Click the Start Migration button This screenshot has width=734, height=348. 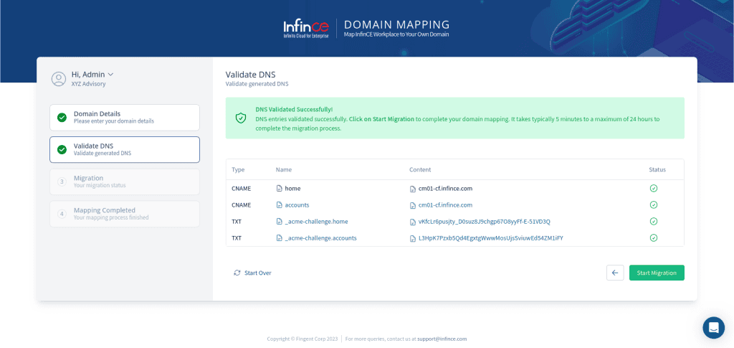[657, 273]
